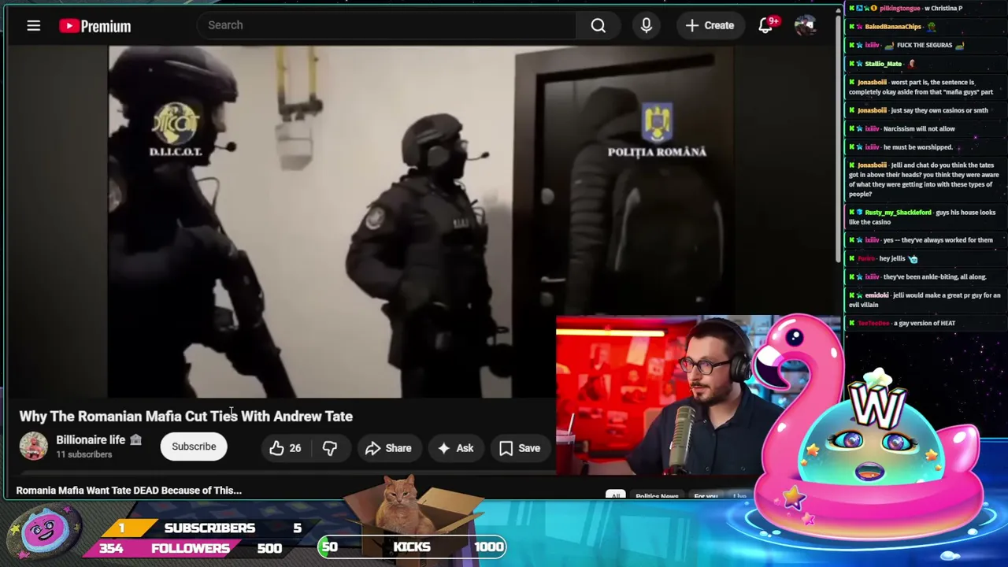Image resolution: width=1008 pixels, height=567 pixels.
Task: Open the Create menu
Action: click(710, 25)
